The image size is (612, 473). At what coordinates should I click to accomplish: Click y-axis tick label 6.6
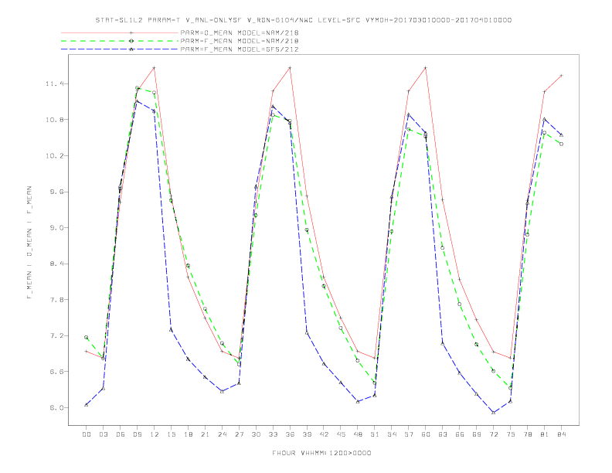(x=55, y=372)
